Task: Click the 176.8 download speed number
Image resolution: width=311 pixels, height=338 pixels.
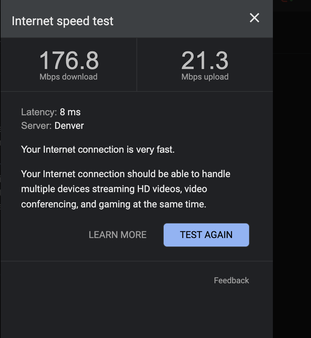Action: click(x=69, y=61)
